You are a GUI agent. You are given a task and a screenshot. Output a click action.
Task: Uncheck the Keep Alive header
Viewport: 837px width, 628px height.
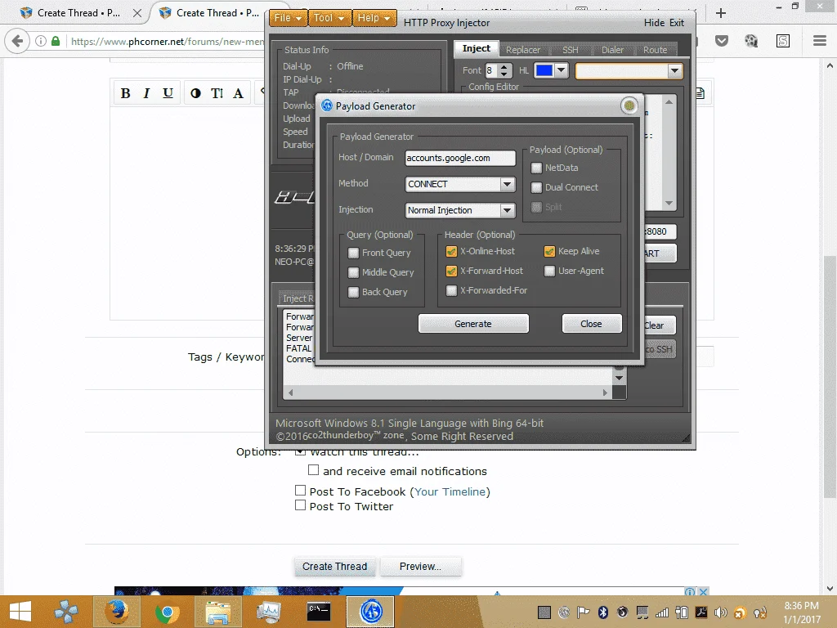click(x=550, y=252)
